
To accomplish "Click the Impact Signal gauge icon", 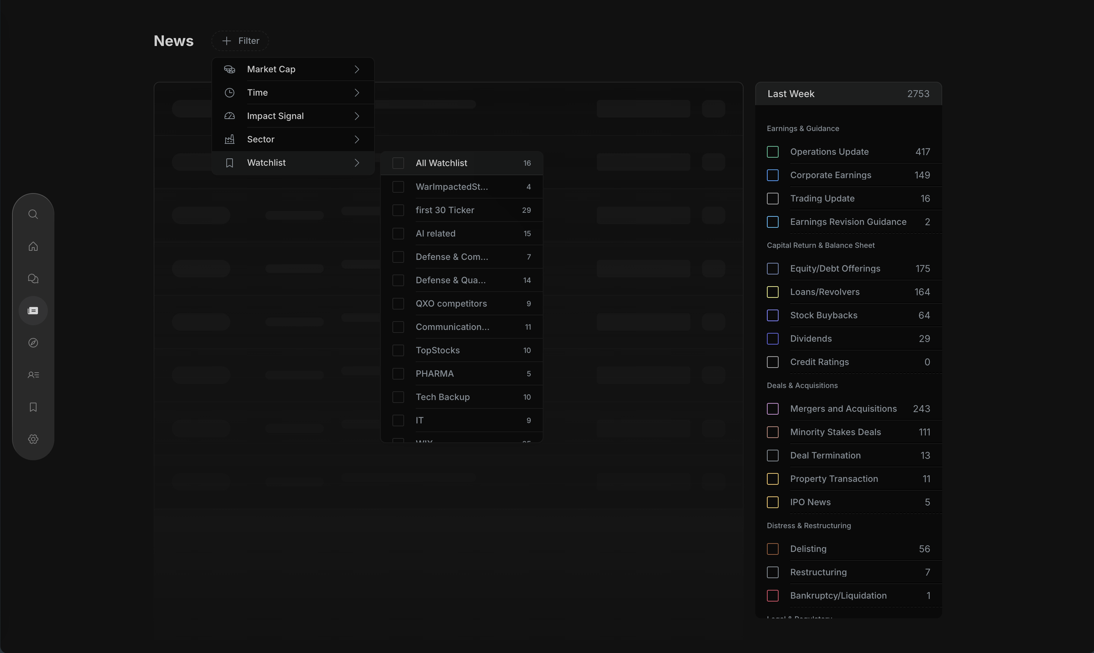I will pos(230,116).
